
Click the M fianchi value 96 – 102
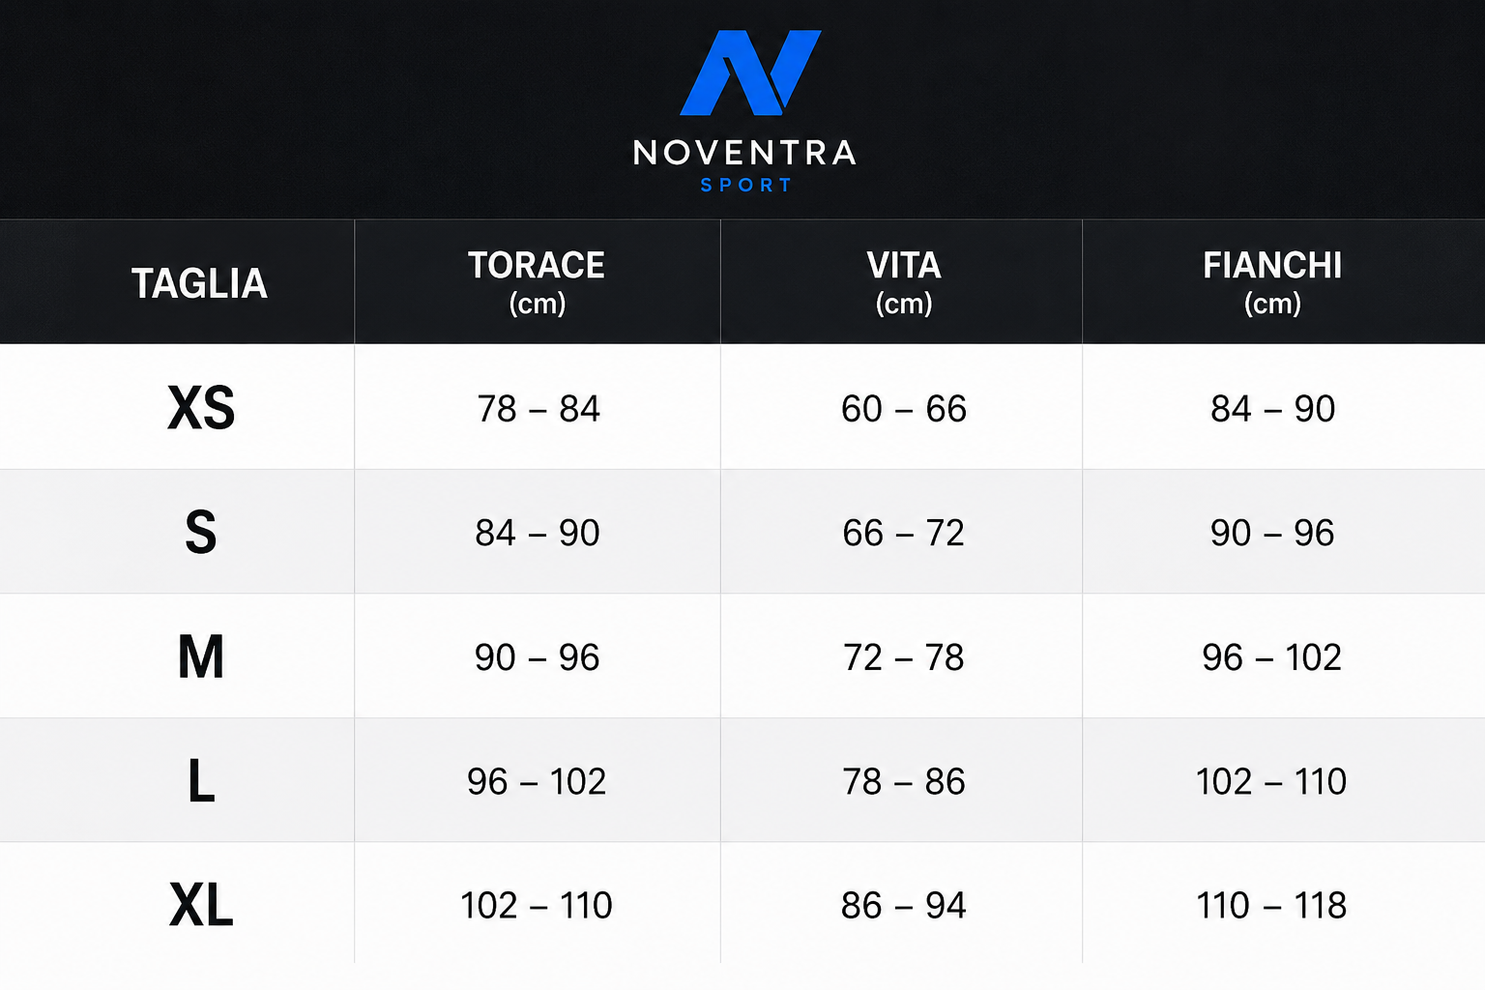pyautogui.click(x=1271, y=657)
